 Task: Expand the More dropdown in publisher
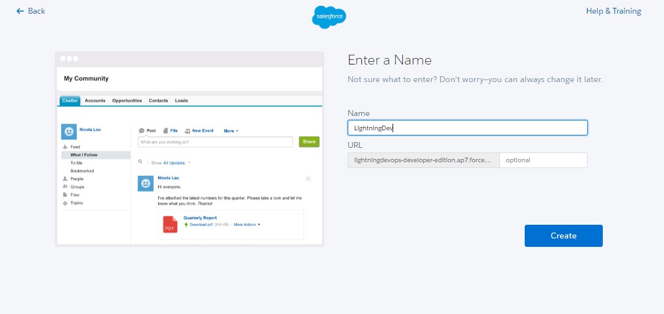click(x=231, y=130)
